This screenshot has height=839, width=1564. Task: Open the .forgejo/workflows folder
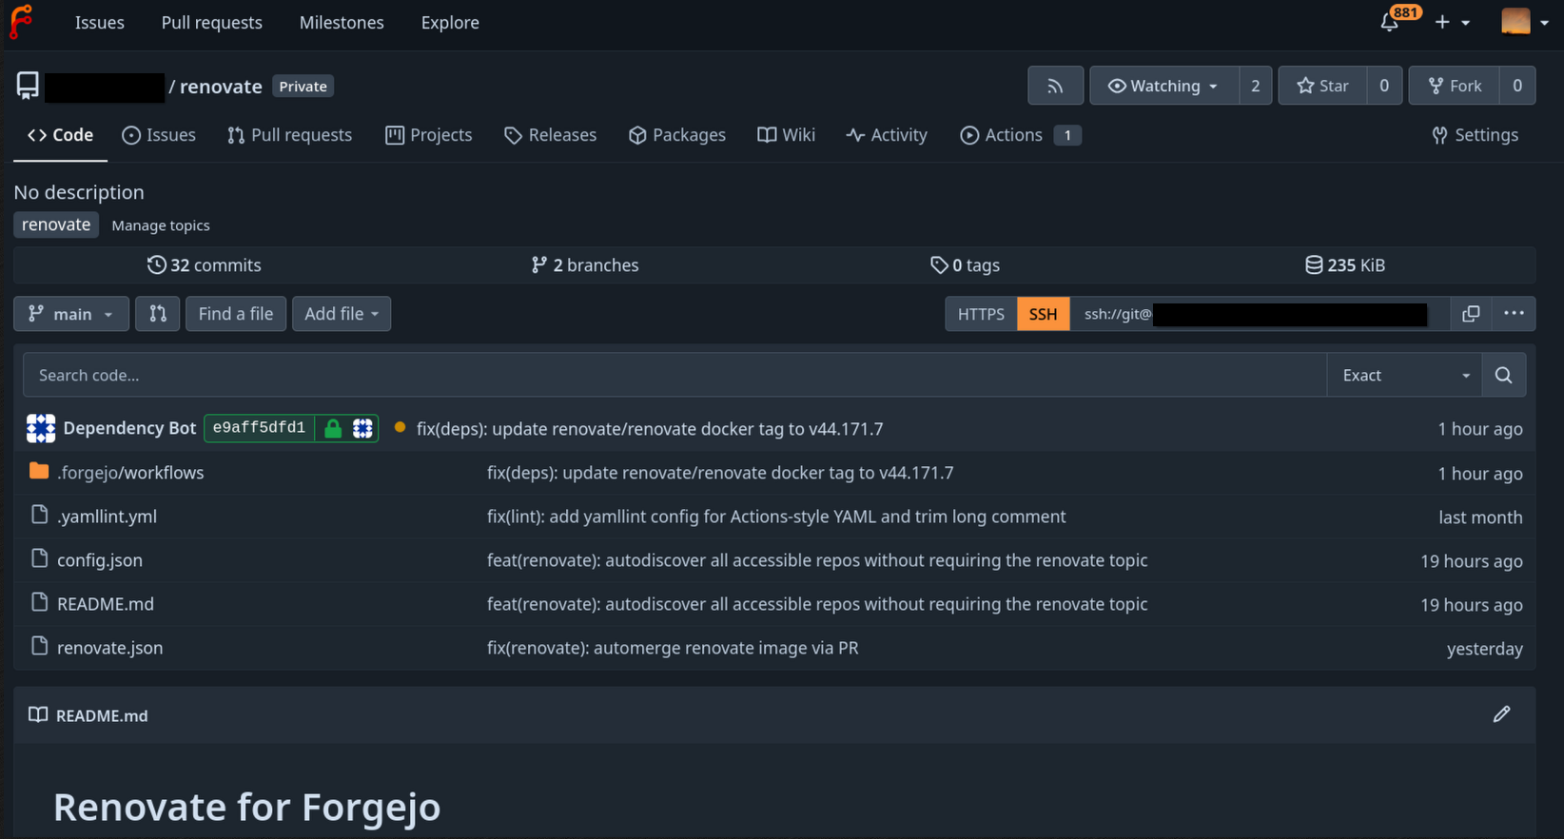pos(130,473)
